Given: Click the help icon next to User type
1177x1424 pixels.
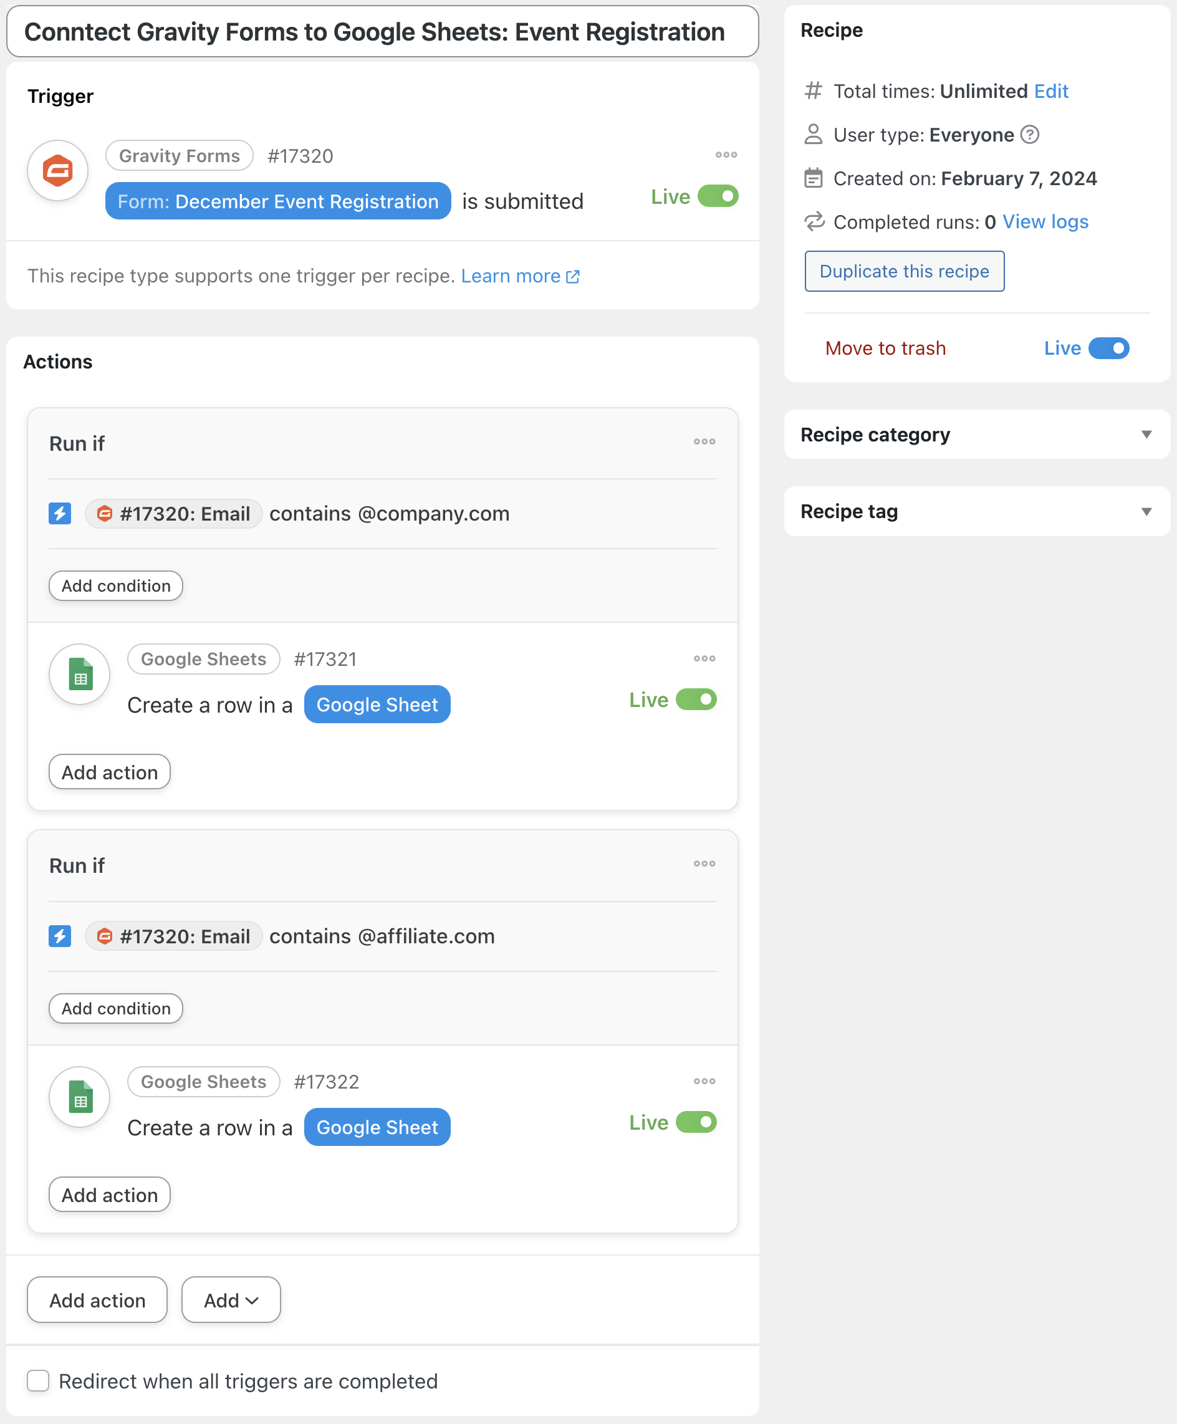Looking at the screenshot, I should [x=1029, y=135].
